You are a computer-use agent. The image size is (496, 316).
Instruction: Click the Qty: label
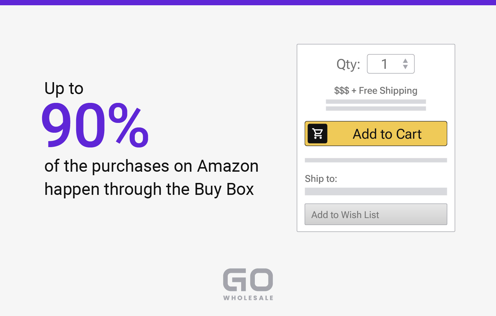[x=348, y=64]
